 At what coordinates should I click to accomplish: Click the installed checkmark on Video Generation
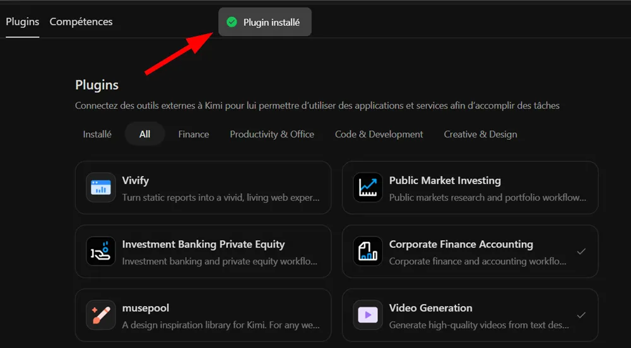pos(581,315)
